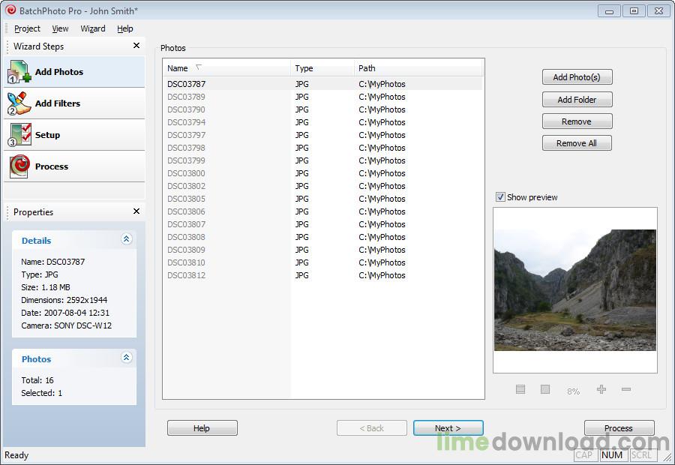The image size is (675, 465).
Task: Click the Process step icon in sidebar
Action: coord(19,166)
